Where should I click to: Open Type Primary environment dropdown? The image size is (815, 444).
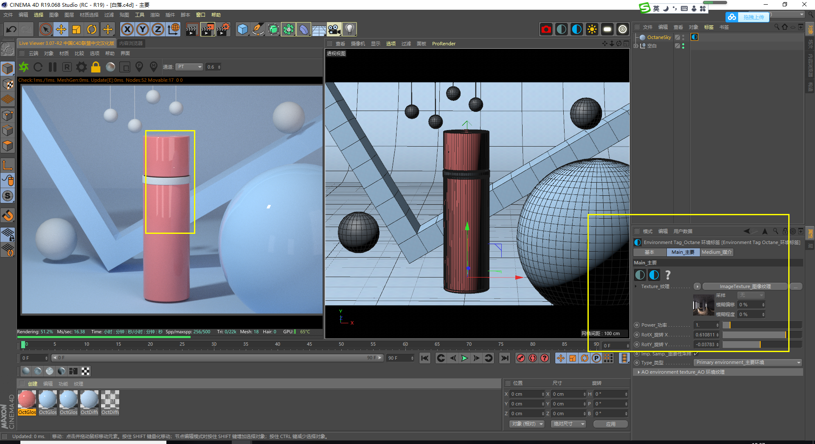[x=748, y=363]
